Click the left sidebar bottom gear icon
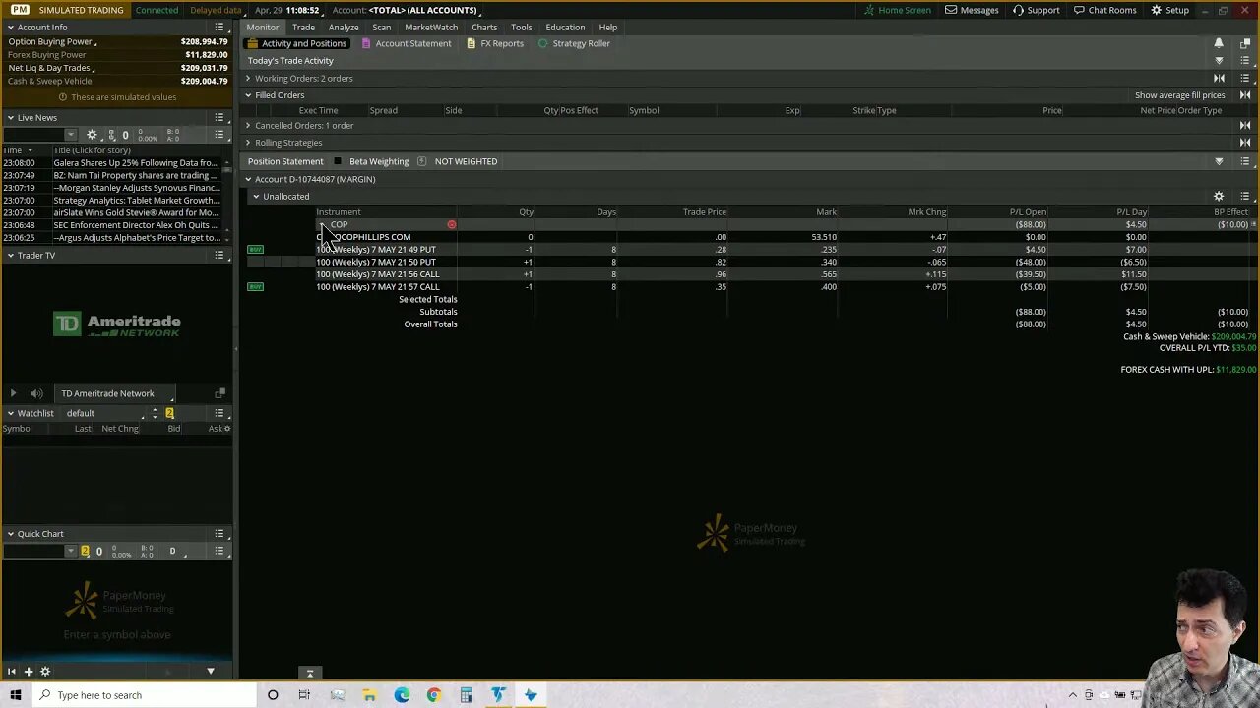The width and height of the screenshot is (1260, 708). (45, 672)
